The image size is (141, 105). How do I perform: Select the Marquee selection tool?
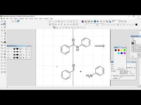click(x=5, y=21)
